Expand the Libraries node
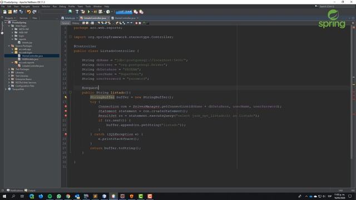The height and width of the screenshot is (200, 356). pyautogui.click(x=9, y=73)
